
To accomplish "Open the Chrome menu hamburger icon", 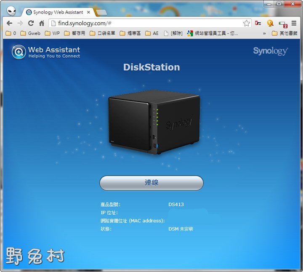I will 294,23.
